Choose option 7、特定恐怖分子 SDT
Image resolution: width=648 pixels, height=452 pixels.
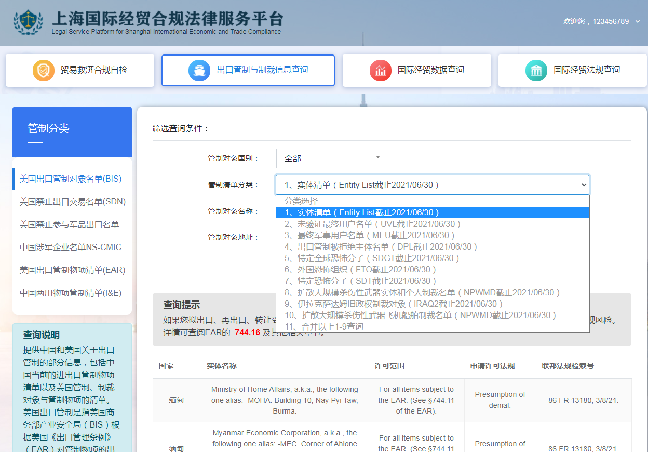[x=433, y=281]
